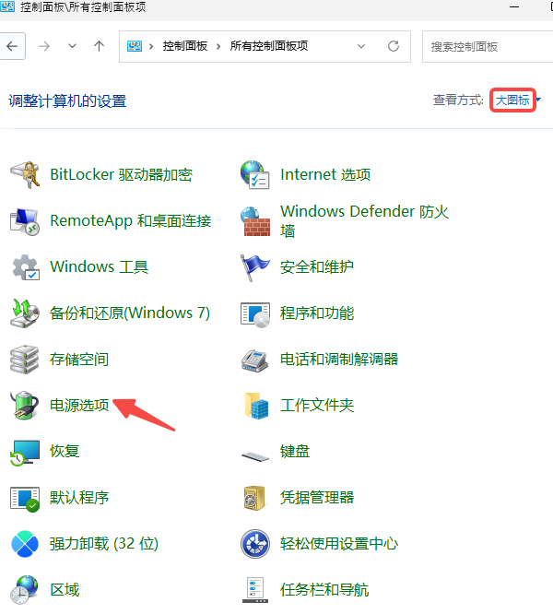Refresh the control panel view
Screen dimensions: 553x614
[394, 46]
